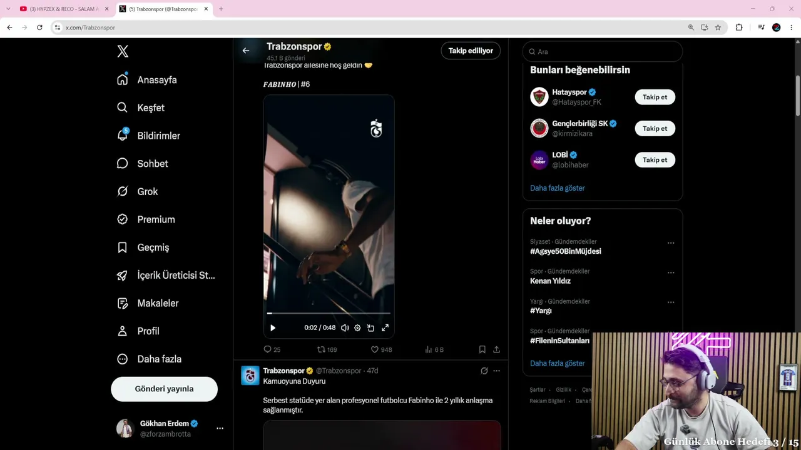The width and height of the screenshot is (801, 450).
Task: Open Chrome extensions menu
Action: coord(739,27)
